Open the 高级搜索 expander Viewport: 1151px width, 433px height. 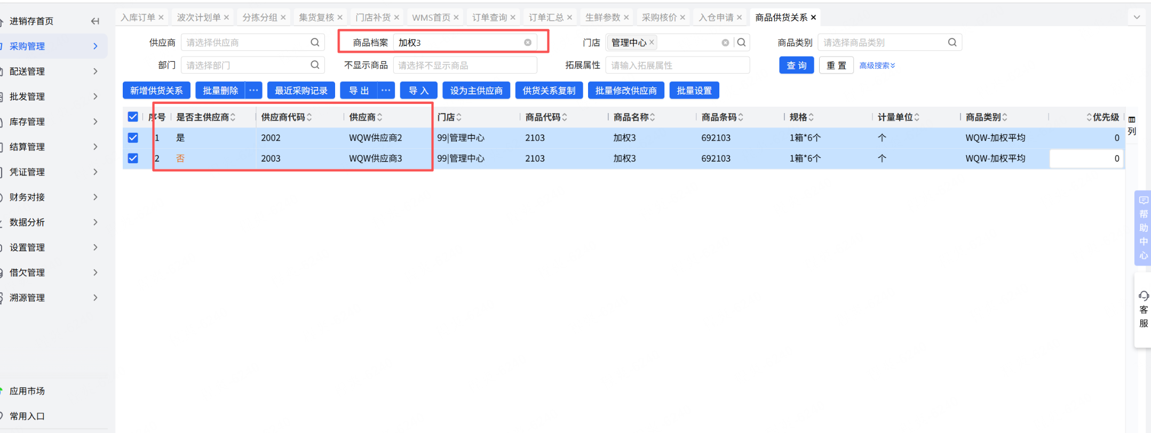pyautogui.click(x=877, y=66)
